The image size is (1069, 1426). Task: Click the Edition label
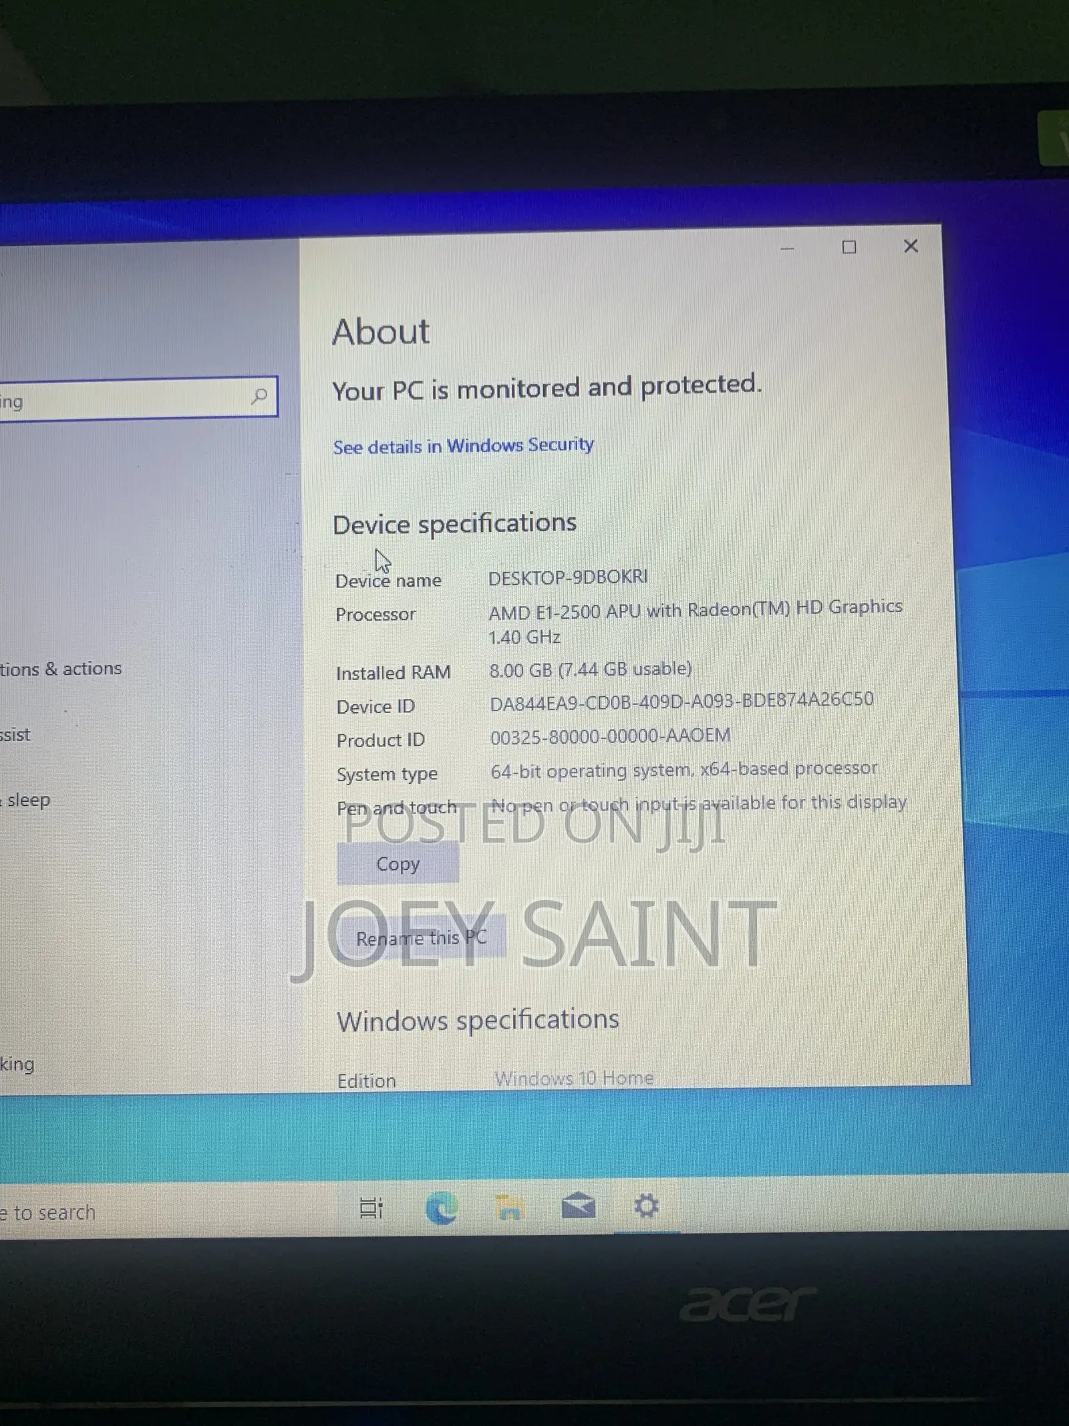(x=366, y=1081)
